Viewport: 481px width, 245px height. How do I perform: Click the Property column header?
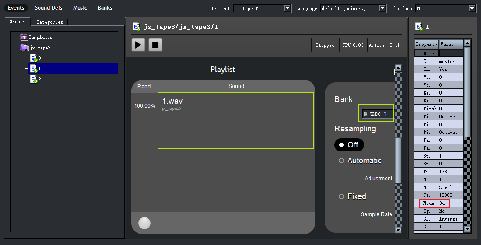[x=426, y=44]
